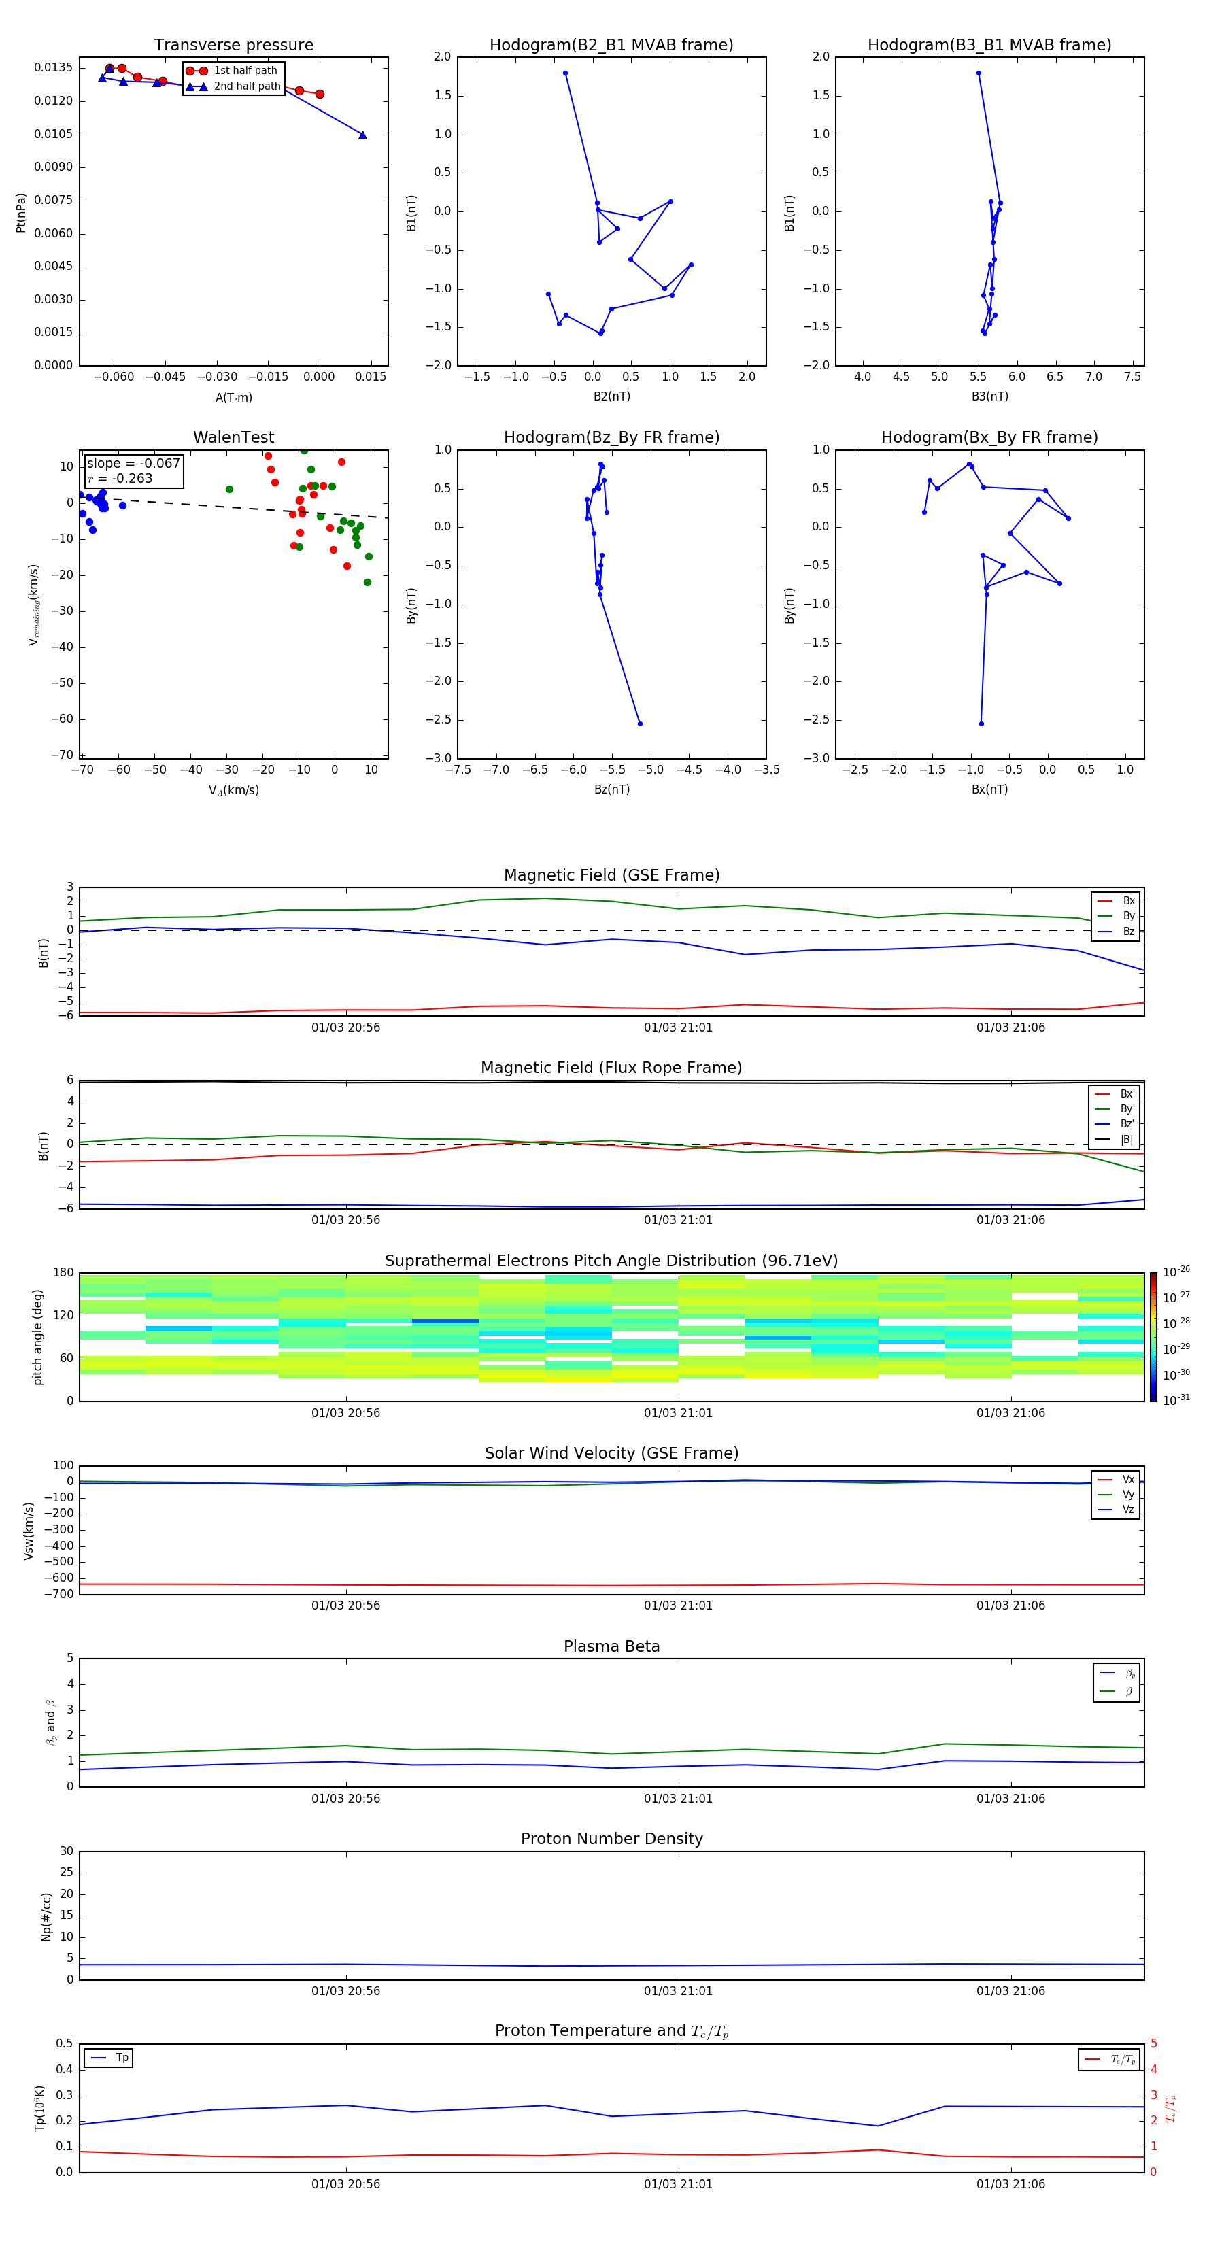Image resolution: width=1224 pixels, height=2244 pixels.
Task: Click the rightmost blue triangle in Transverse pressure
Action: pos(362,135)
